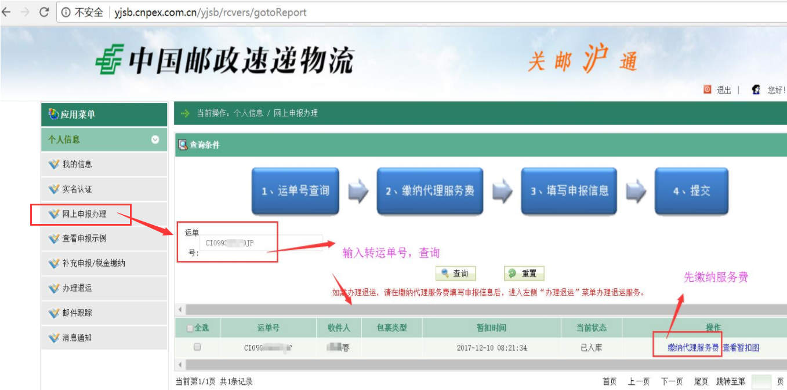Viewport: 787px width, 390px height.
Task: Log out via the 退出 link
Action: point(724,90)
